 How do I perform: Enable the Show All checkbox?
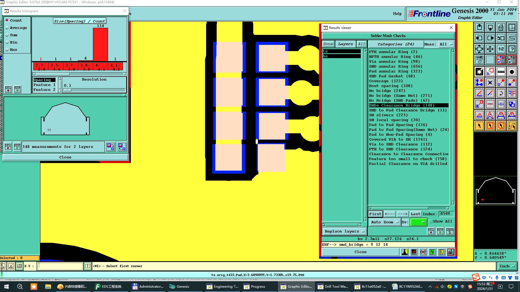coord(431,221)
